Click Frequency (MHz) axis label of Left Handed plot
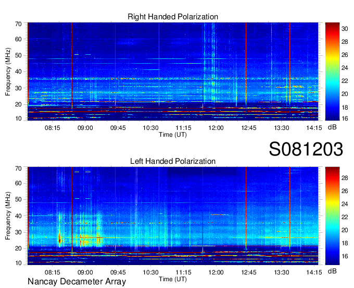The width and height of the screenshot is (354, 288). click(8, 216)
